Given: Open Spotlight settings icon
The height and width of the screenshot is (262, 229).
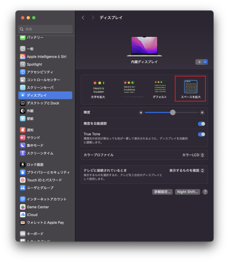Looking at the screenshot, I should tap(23, 64).
